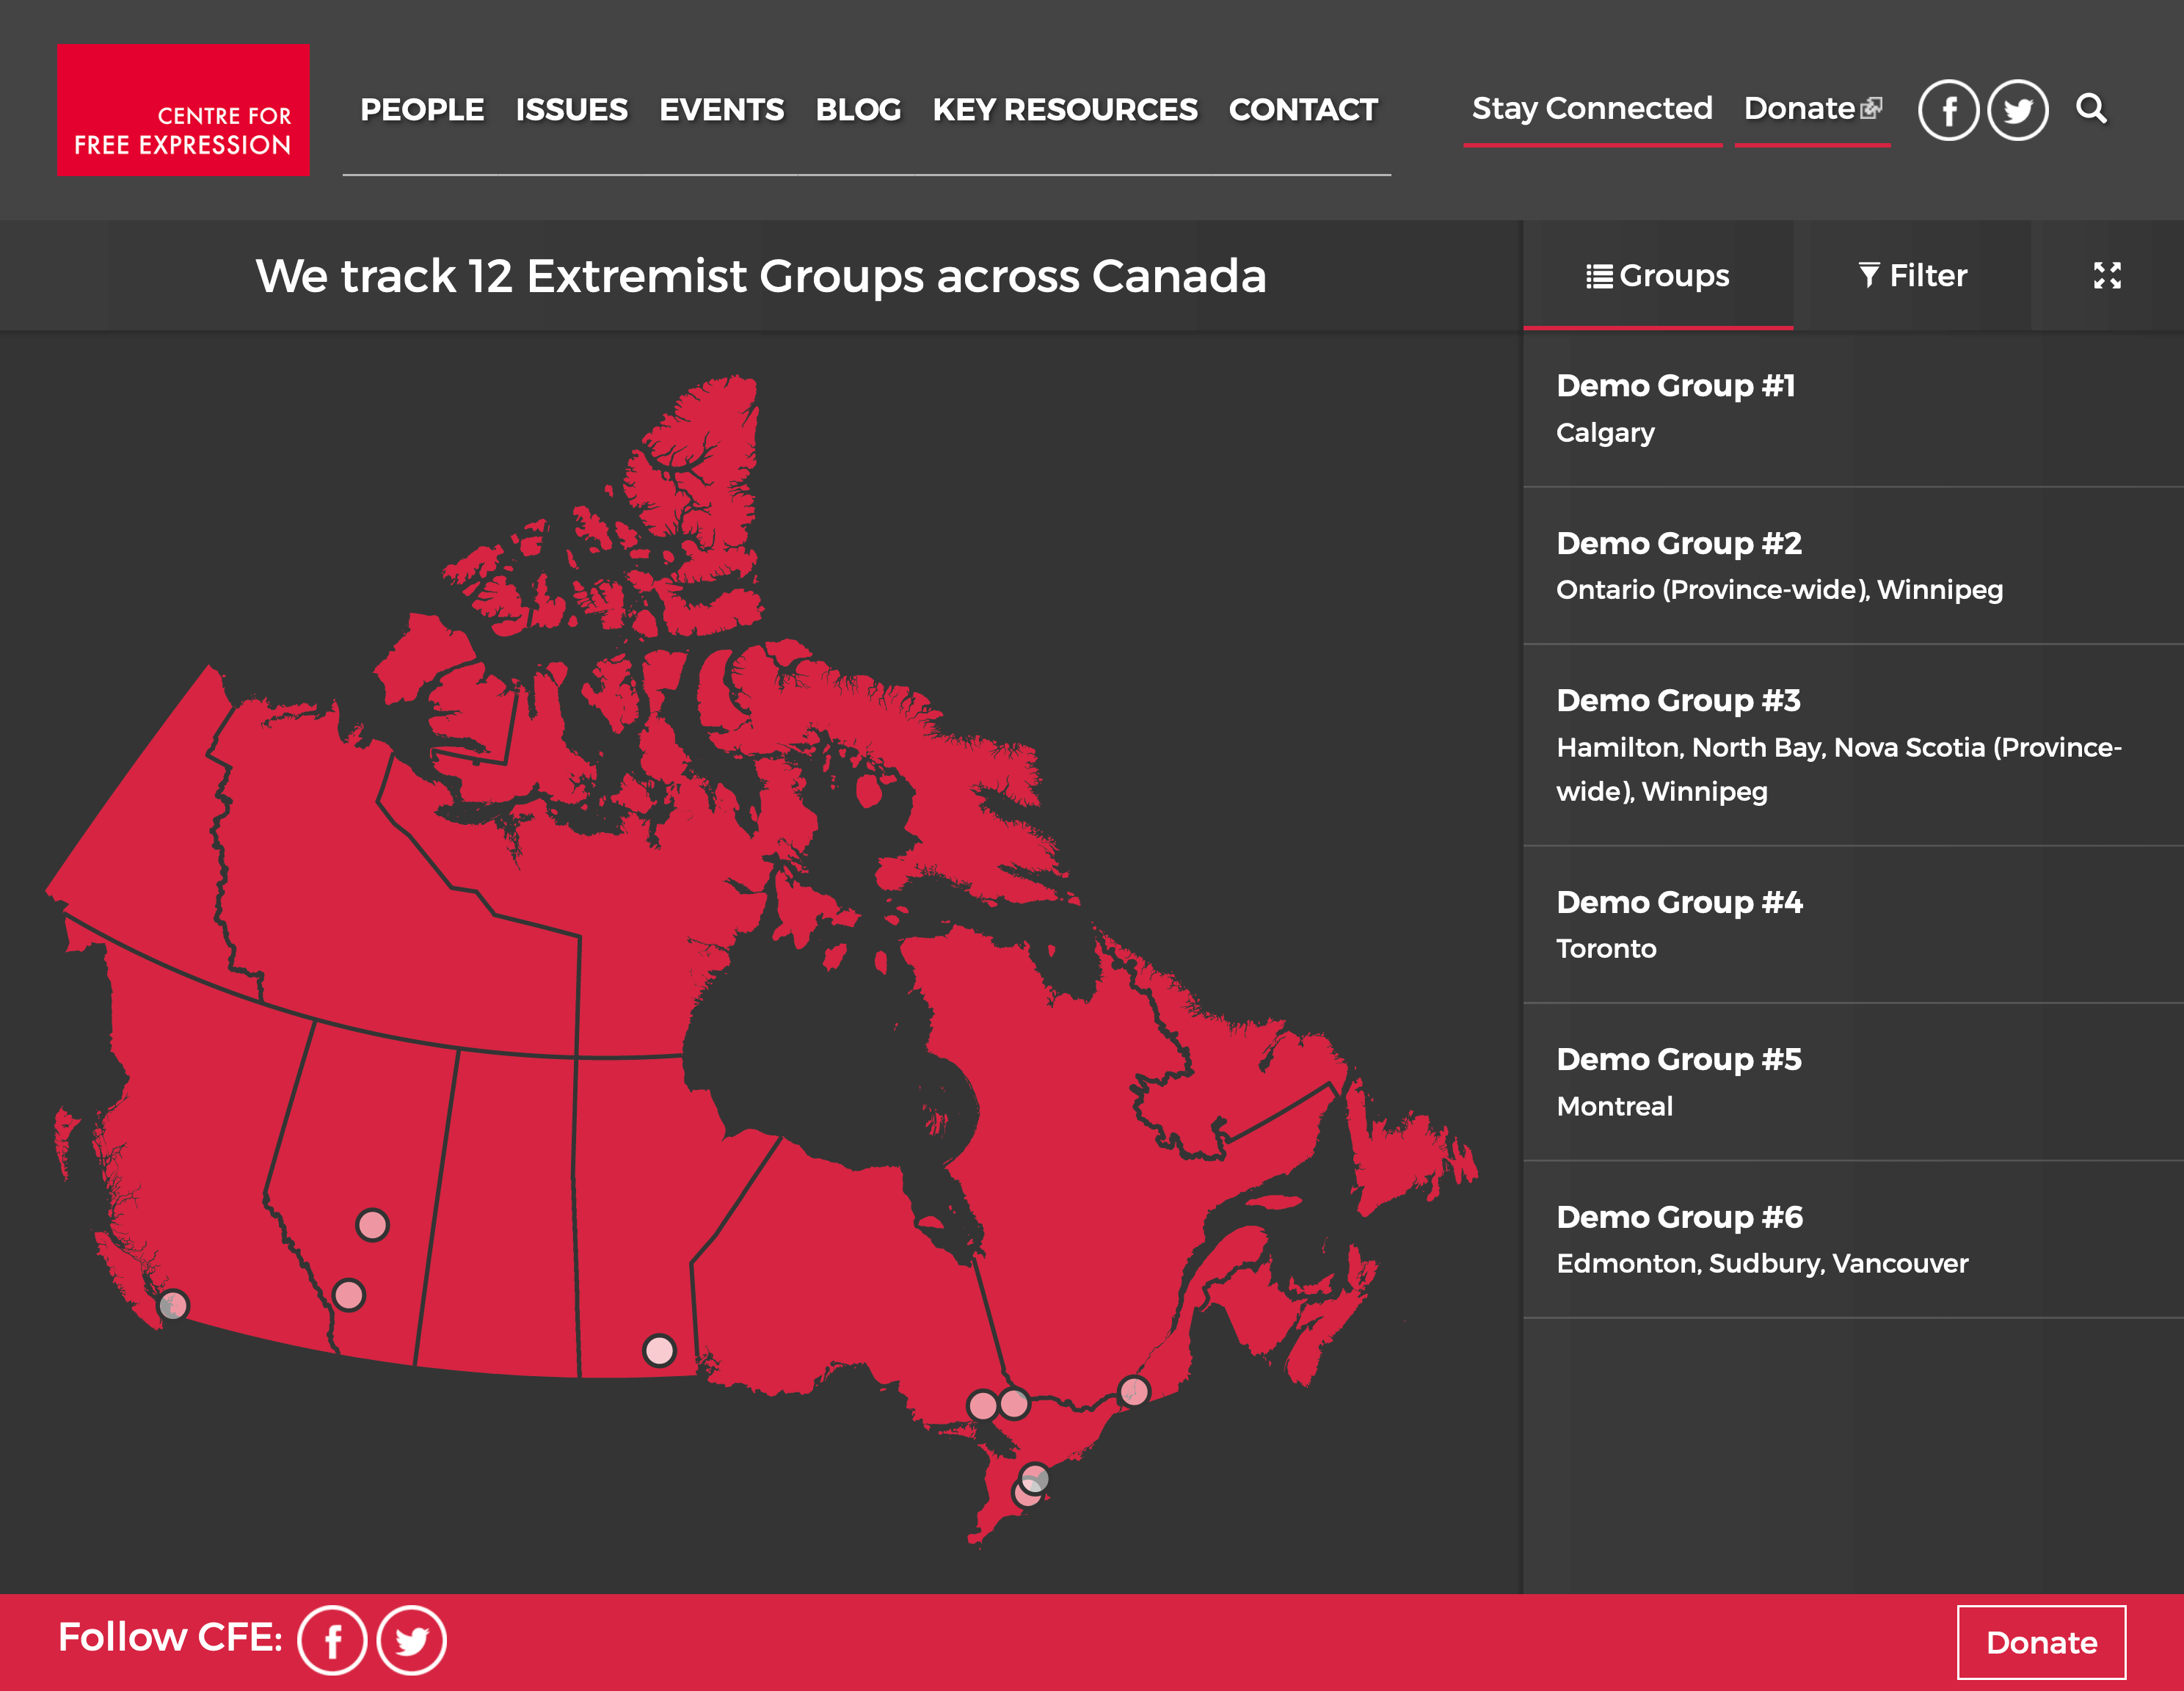This screenshot has height=1691, width=2184.
Task: Select Demo Group #4 Toronto entry
Action: (1679, 924)
